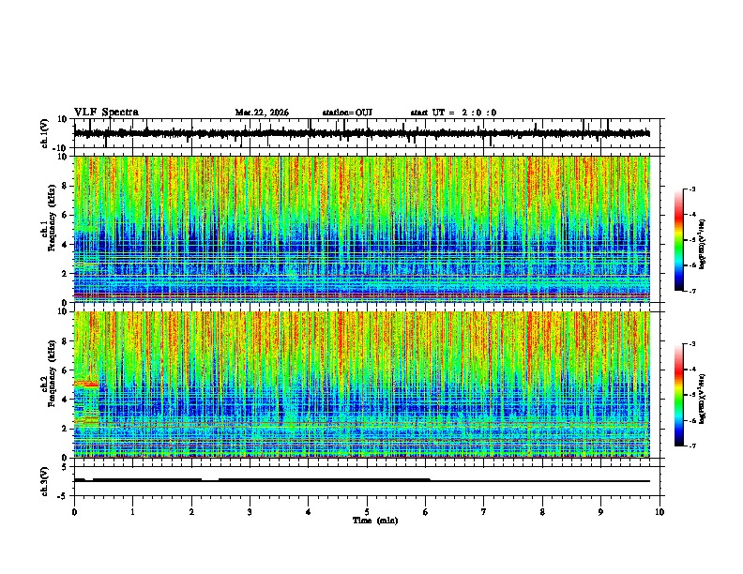Click the "ch.1(V)" waveform axis label
The height and width of the screenshot is (574, 743).
pos(45,133)
